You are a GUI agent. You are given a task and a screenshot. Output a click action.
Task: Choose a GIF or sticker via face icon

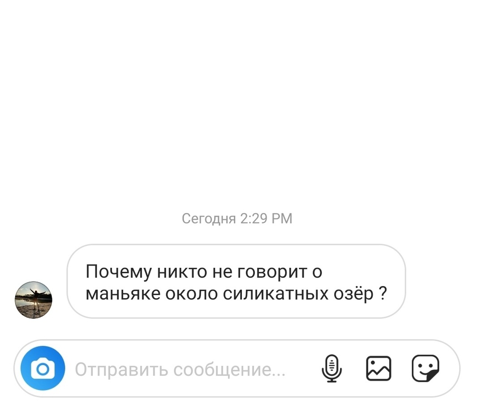tap(425, 368)
